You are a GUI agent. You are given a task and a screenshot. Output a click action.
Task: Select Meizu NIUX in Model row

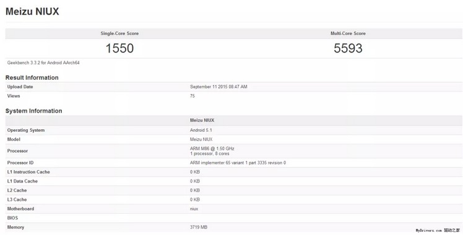tap(201, 139)
